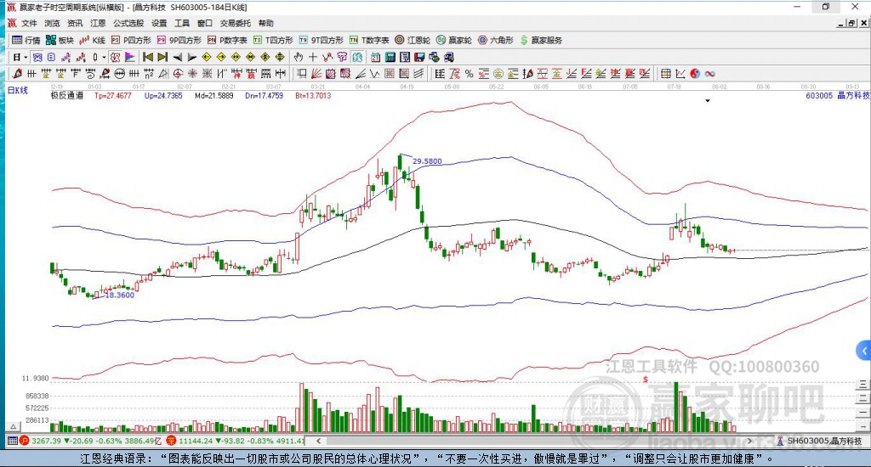This screenshot has height=467, width=871.
Task: Step chart left with the black arrow
Action: click(177, 57)
